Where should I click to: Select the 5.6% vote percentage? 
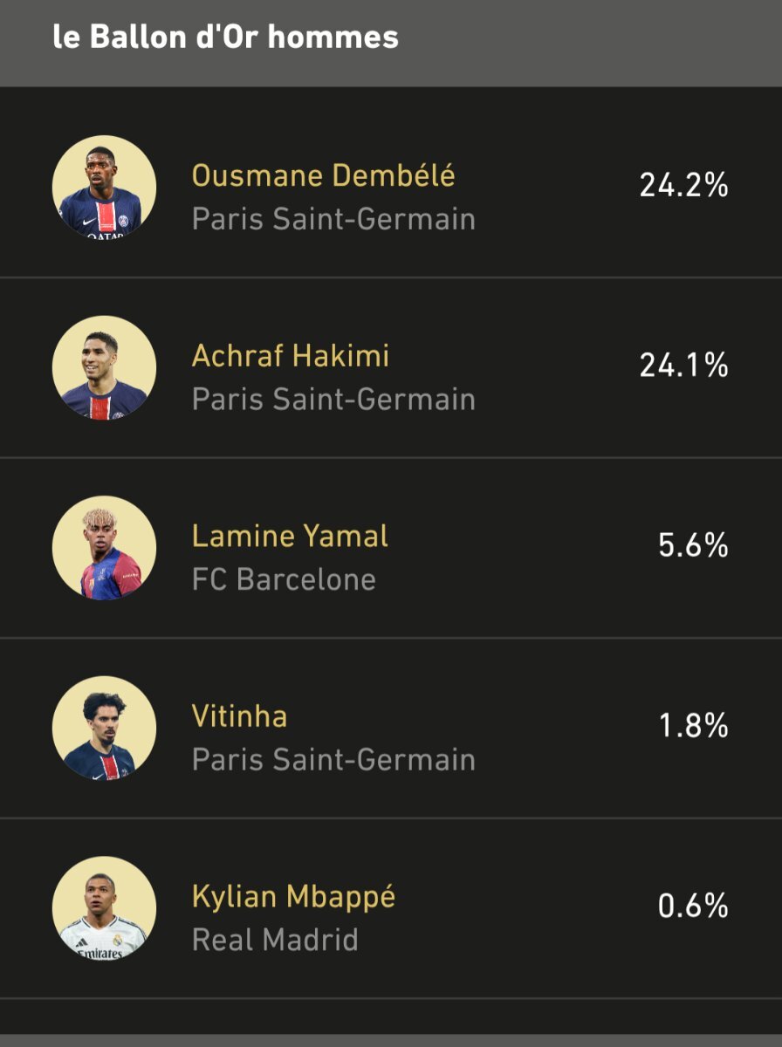693,545
